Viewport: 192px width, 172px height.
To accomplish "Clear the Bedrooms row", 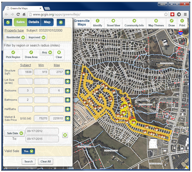I will tap(68, 91).
